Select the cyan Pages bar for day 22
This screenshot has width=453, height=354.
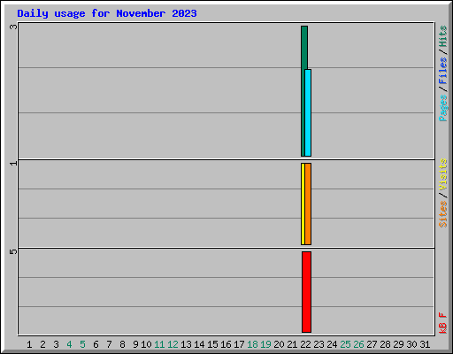coord(308,112)
